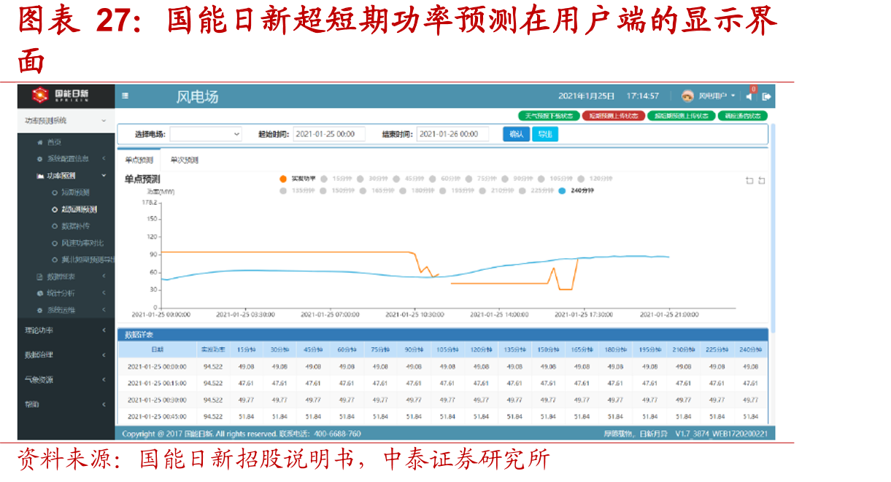Toggle the 225分钟 legend series

pos(536,190)
